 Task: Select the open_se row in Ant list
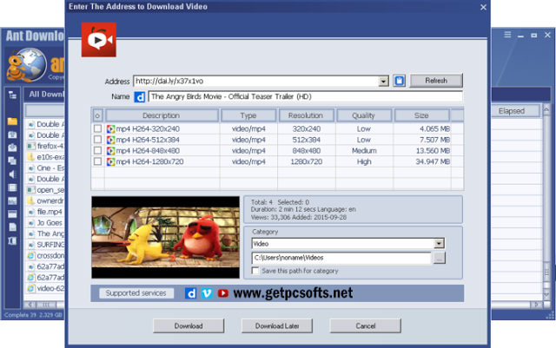click(x=45, y=190)
